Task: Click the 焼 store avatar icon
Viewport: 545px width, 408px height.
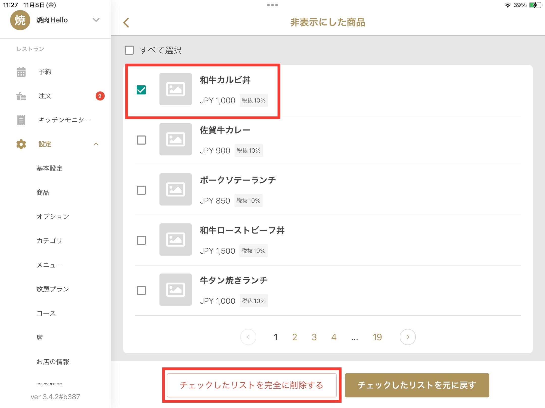Action: (x=20, y=20)
